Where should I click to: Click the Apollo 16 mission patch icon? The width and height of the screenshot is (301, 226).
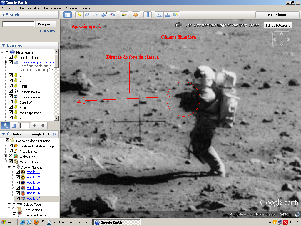pos(23,193)
